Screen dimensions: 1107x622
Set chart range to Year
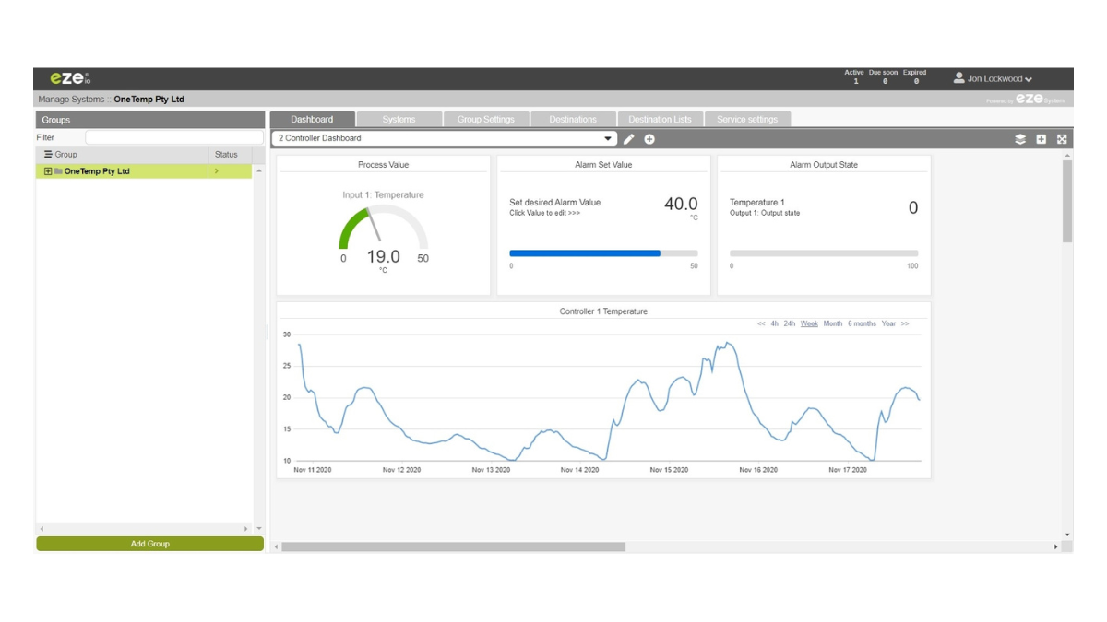[x=888, y=323]
